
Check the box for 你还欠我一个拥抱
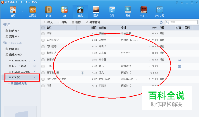(x=43, y=79)
